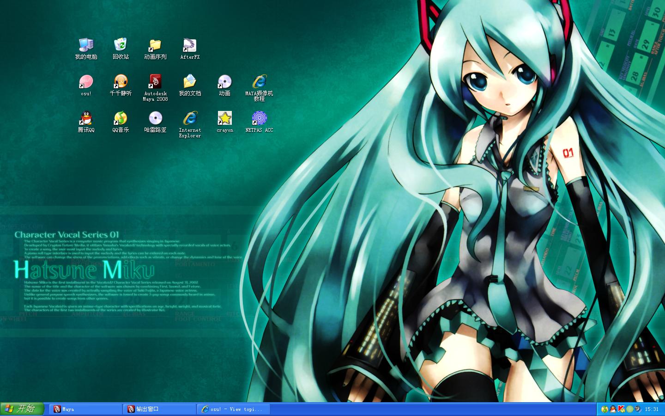
Task: Select the Internet Explorer desktop icon
Action: [190, 124]
